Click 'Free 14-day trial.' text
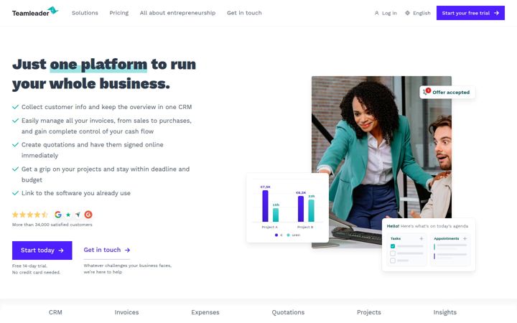Image resolution: width=517 pixels, height=323 pixels. click(x=29, y=266)
